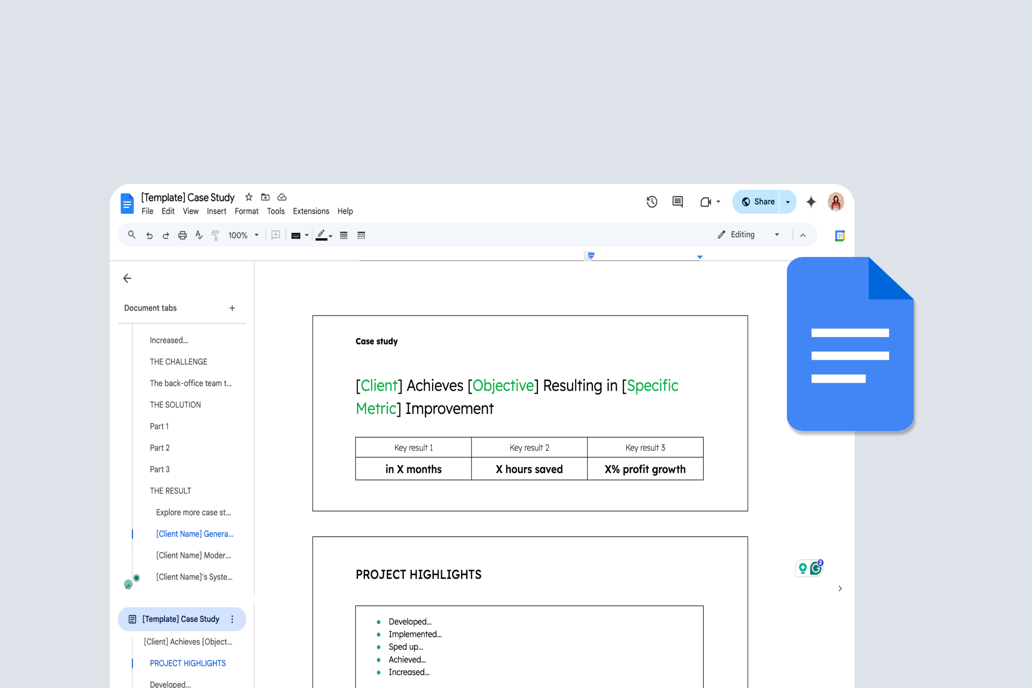
Task: Select [Client Name] Genera... outline item
Action: 195,534
